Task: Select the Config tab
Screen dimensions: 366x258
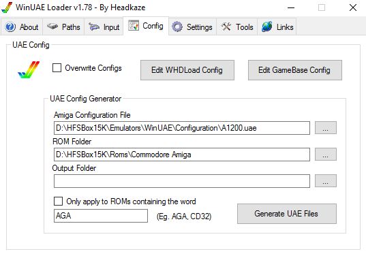Action: (146, 26)
